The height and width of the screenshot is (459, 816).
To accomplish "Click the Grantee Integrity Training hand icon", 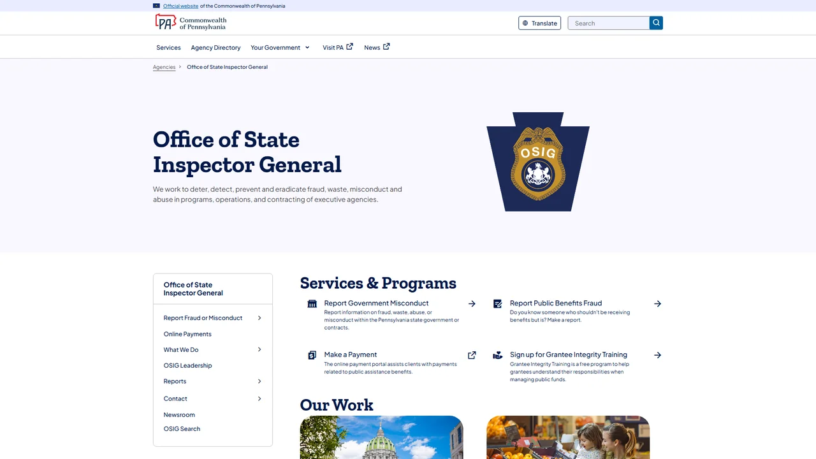I will click(x=497, y=355).
